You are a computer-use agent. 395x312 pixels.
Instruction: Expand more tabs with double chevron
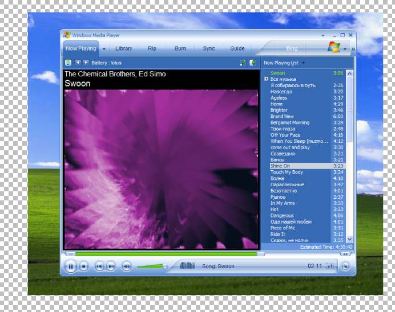click(x=353, y=49)
